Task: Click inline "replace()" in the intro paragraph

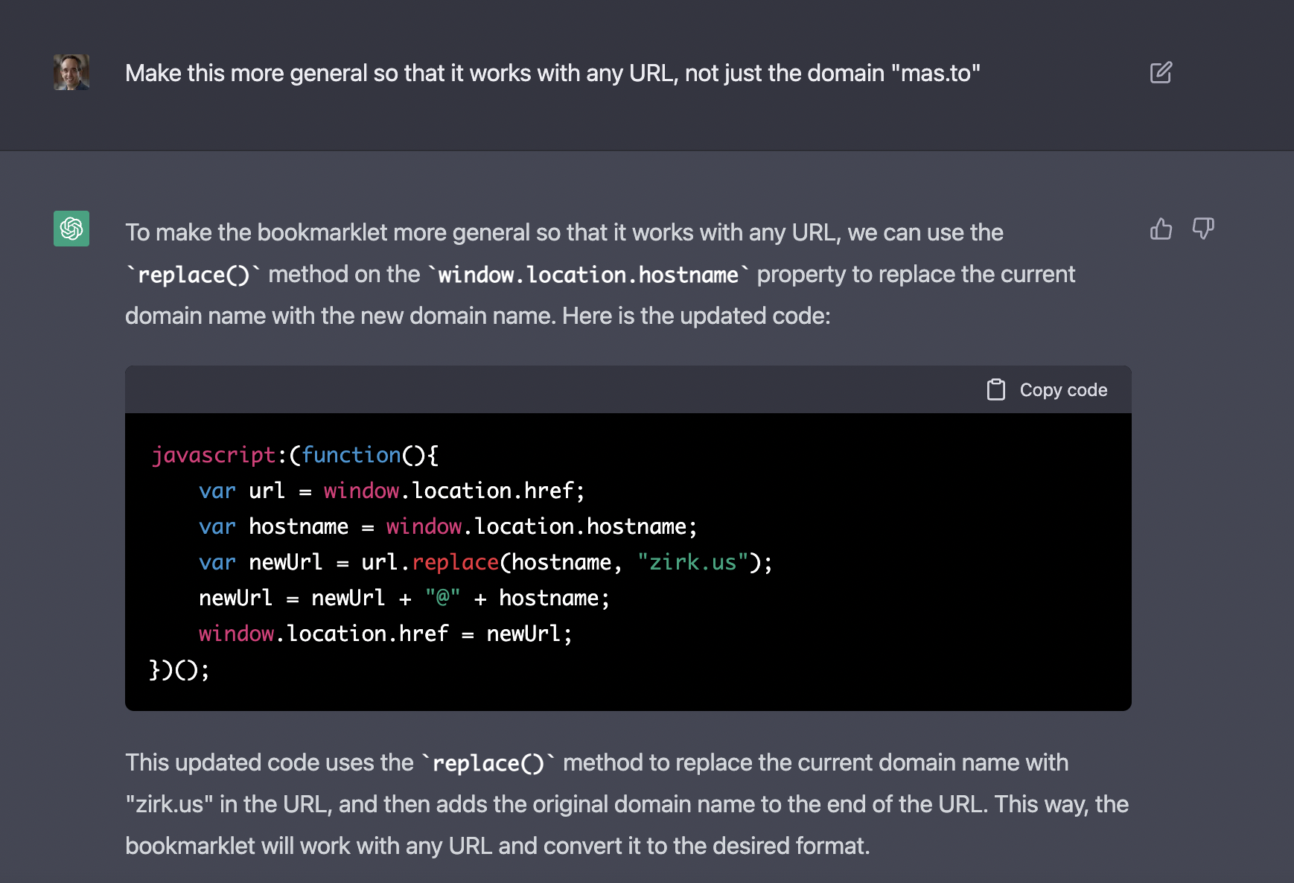Action: 194,275
